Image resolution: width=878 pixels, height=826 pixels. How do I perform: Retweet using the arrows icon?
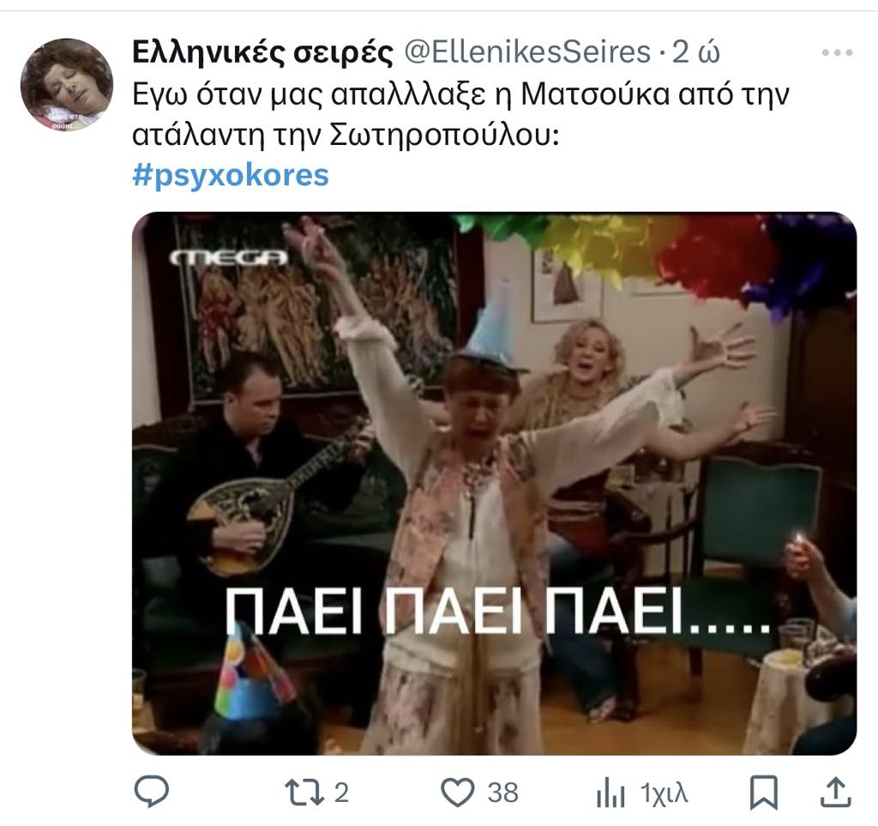tap(304, 793)
